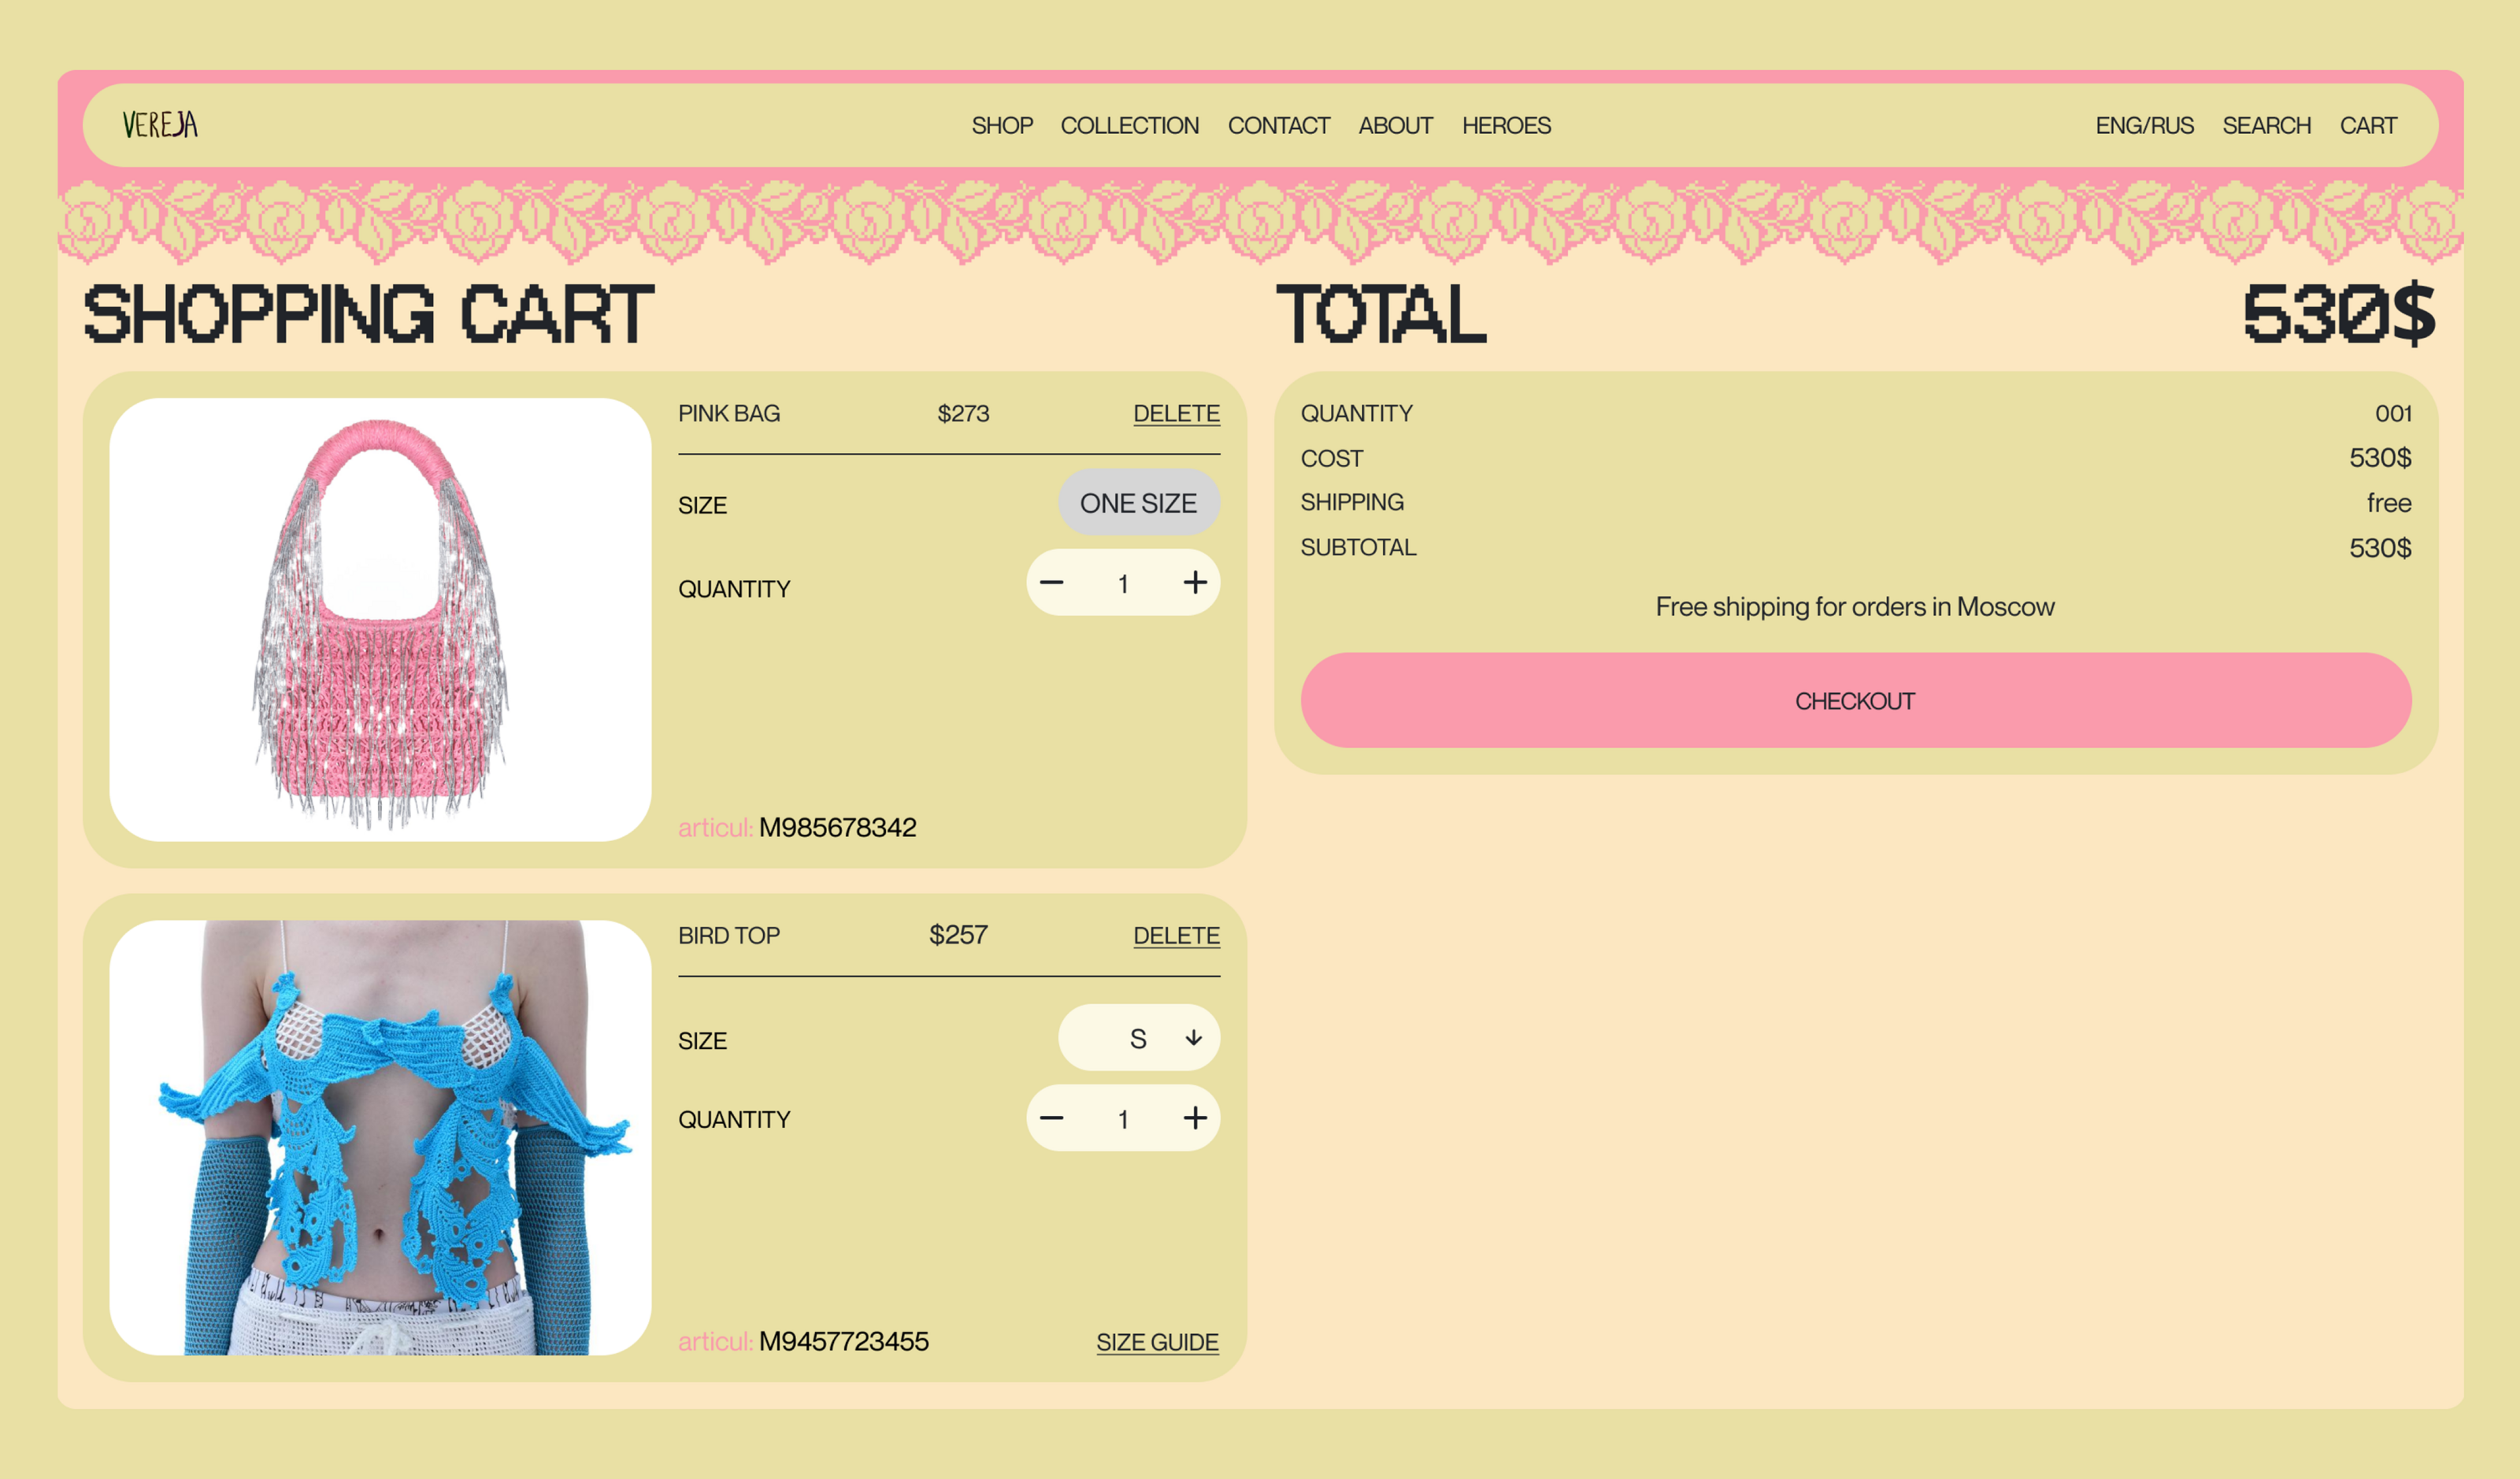Switch language via ENG/RUS
The height and width of the screenshot is (1479, 2520).
tap(2144, 126)
